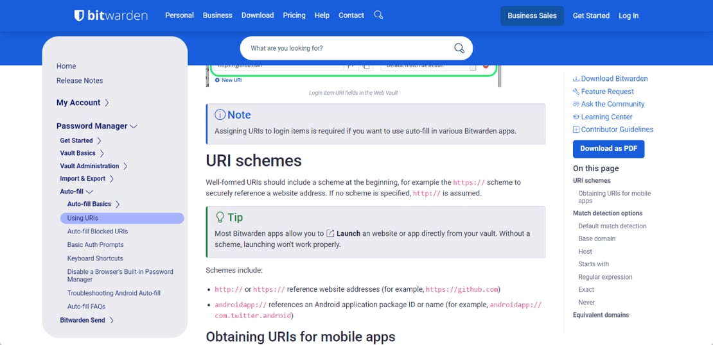Click the Learning Center graduation cap icon
Screen dimensions: 713x345
click(x=576, y=117)
